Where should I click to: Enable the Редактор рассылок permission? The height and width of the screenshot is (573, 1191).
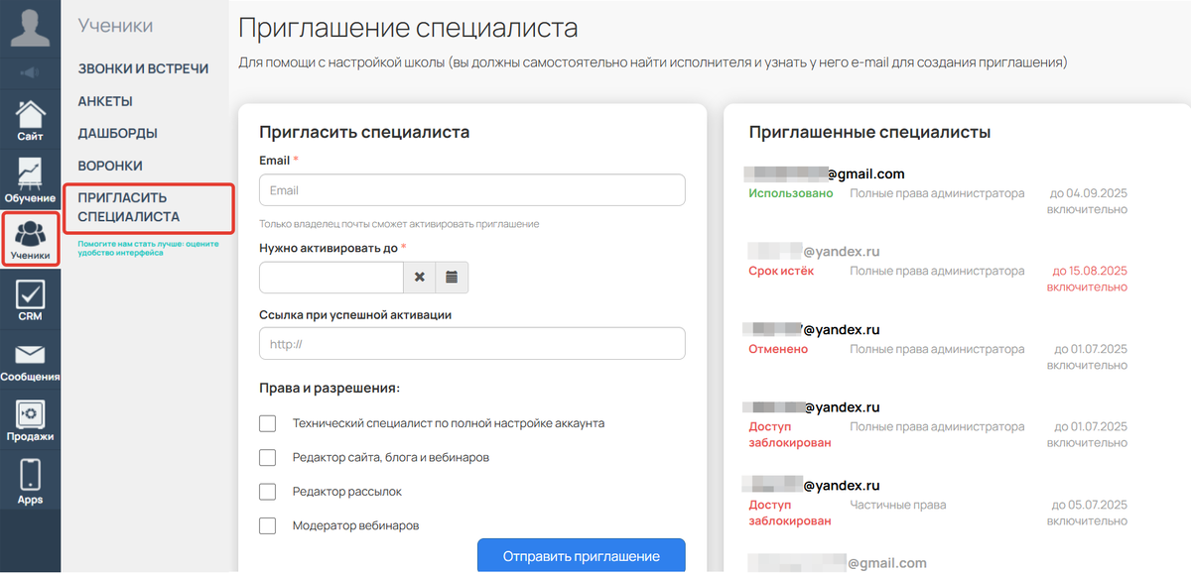point(266,491)
